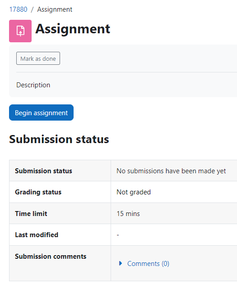This screenshot has width=237, height=288.
Task: Click "No submissions have been made yet"
Action: pyautogui.click(x=171, y=171)
